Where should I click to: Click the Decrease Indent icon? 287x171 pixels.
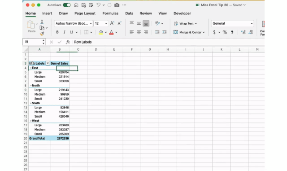[157, 32]
